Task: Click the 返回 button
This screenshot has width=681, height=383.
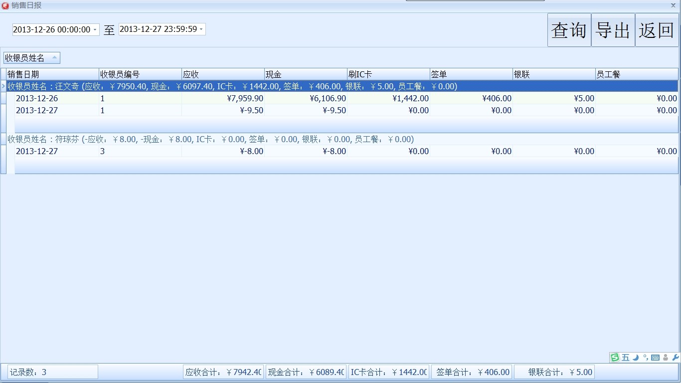Action: (657, 30)
